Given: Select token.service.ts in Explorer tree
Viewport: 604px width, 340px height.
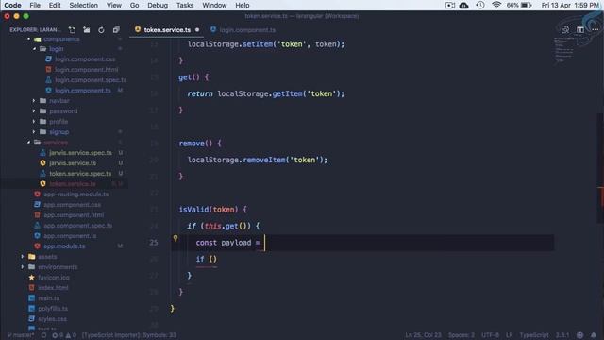Looking at the screenshot, I should [x=73, y=184].
